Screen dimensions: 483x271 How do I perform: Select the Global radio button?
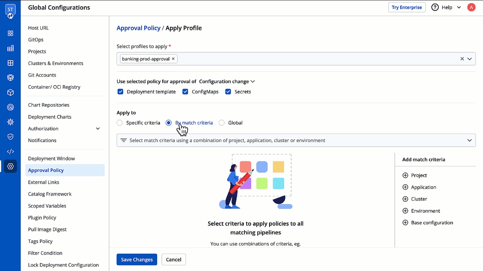tap(222, 122)
